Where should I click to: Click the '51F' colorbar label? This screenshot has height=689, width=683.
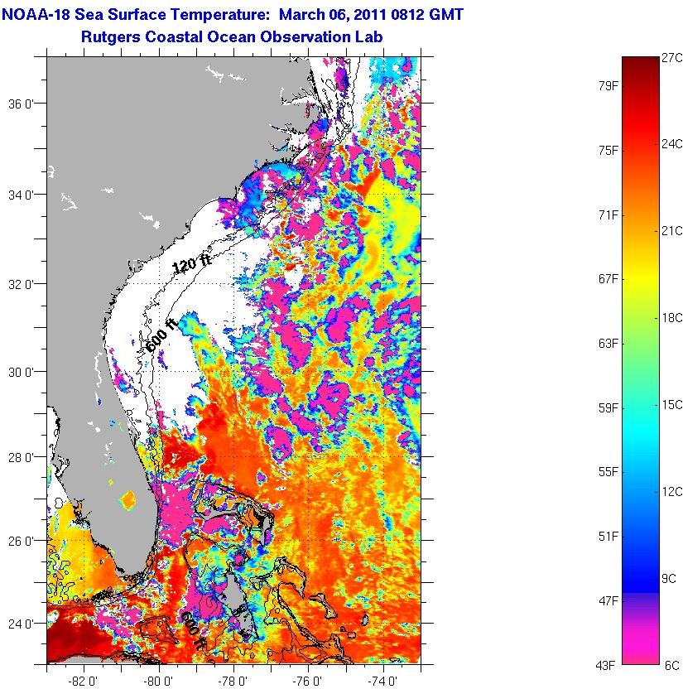(608, 537)
